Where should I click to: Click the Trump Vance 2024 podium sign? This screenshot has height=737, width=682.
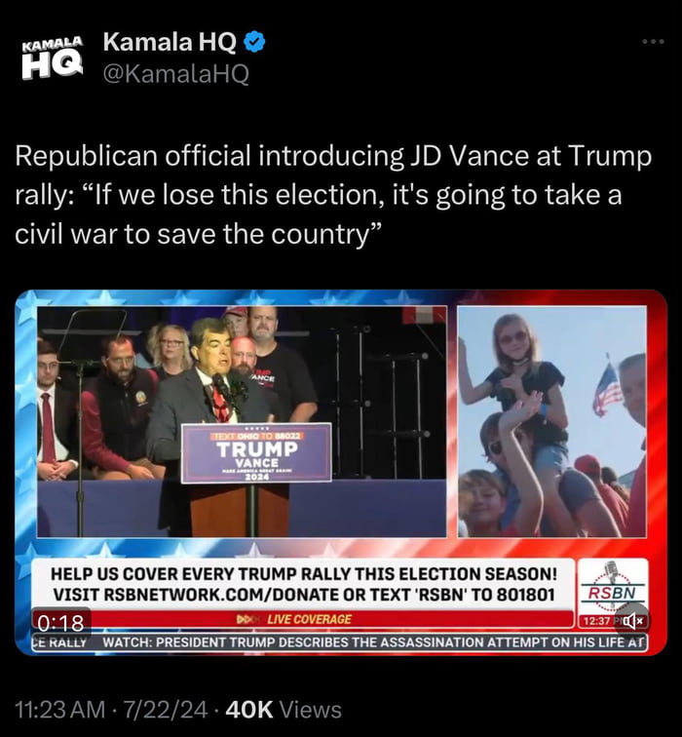[x=256, y=453]
